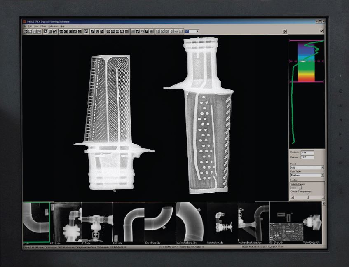349x267 pixels.
Task: Open the Color Table dropdown showing Rainbow
Action: pyautogui.click(x=322, y=175)
